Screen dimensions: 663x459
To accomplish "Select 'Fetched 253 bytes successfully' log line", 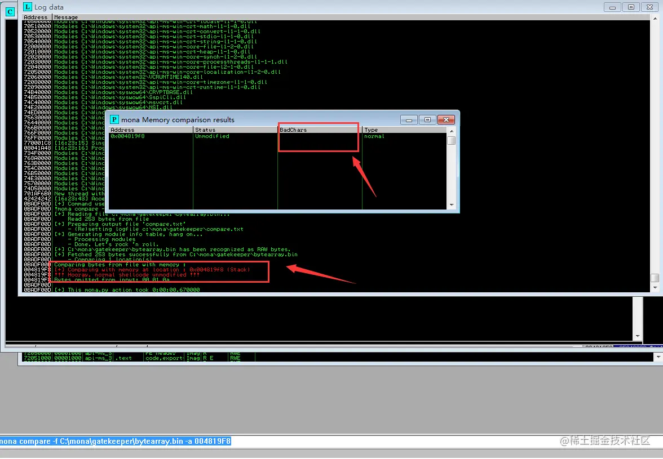I will tap(176, 254).
